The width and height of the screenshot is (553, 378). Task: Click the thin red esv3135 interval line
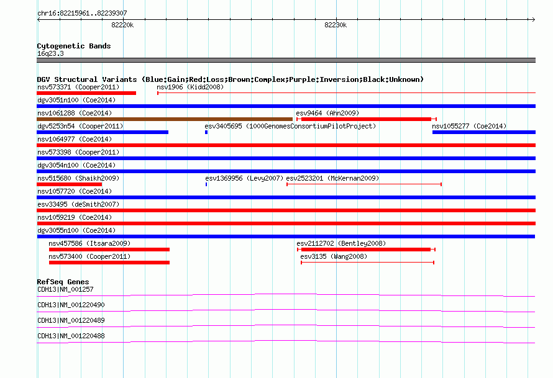367,263
